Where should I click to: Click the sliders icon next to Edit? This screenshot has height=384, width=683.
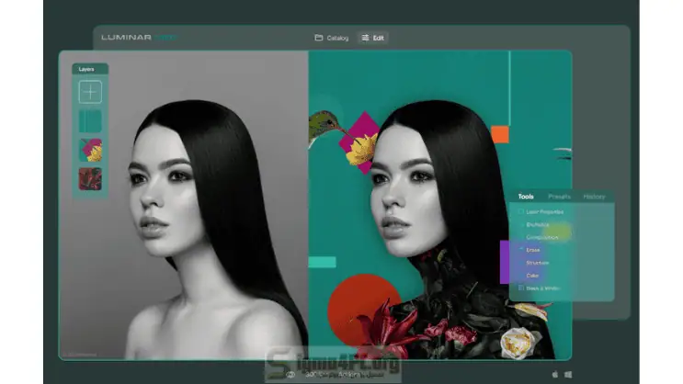(x=365, y=38)
